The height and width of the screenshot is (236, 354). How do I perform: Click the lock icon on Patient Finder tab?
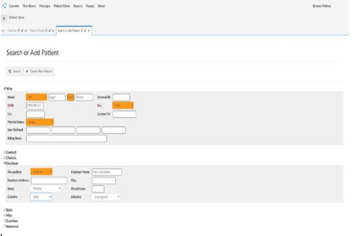[x=49, y=30]
